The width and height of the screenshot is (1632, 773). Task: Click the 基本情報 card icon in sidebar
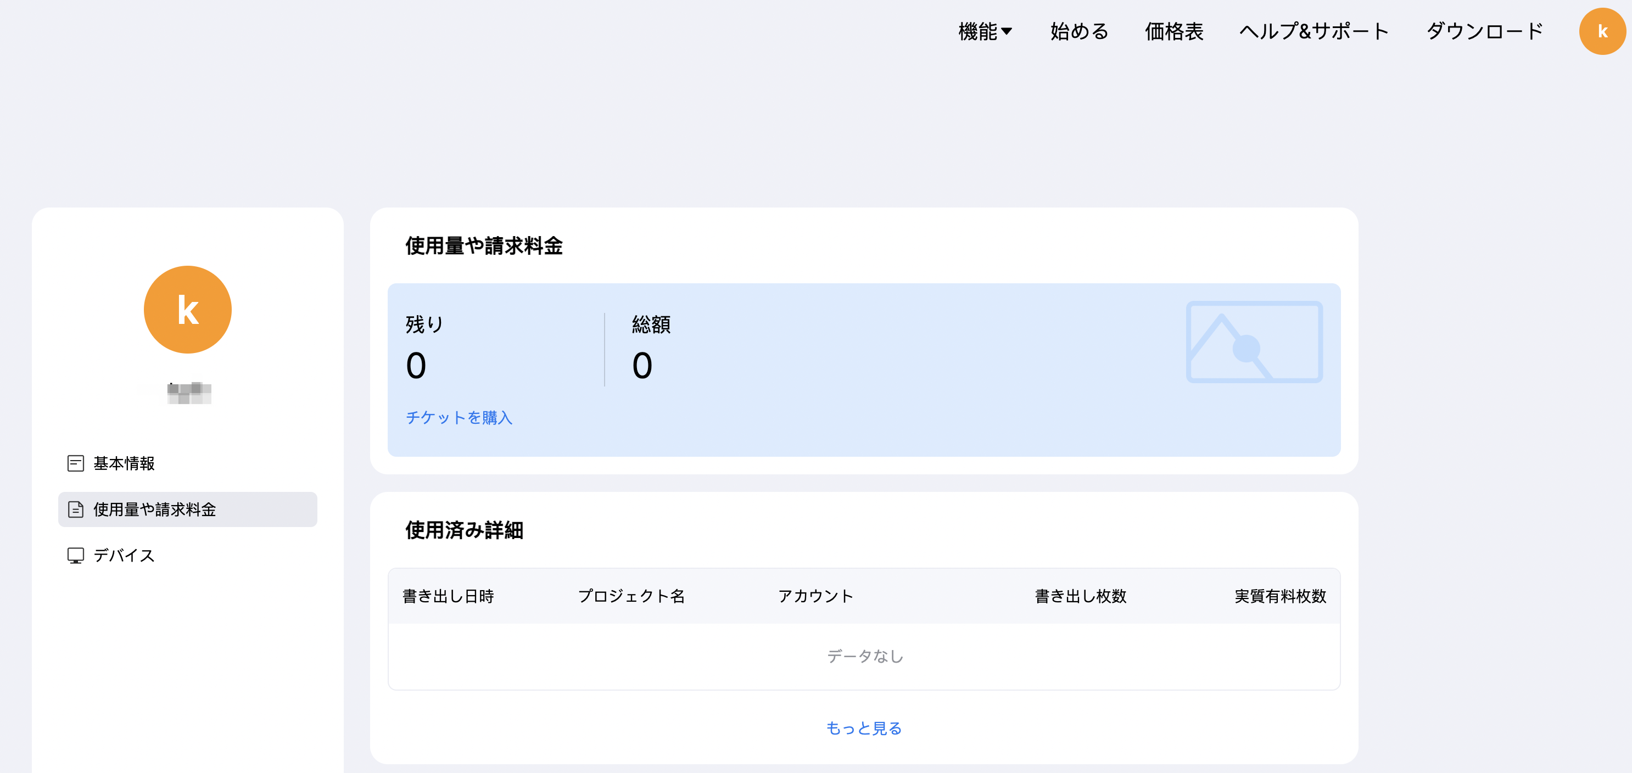(x=75, y=463)
